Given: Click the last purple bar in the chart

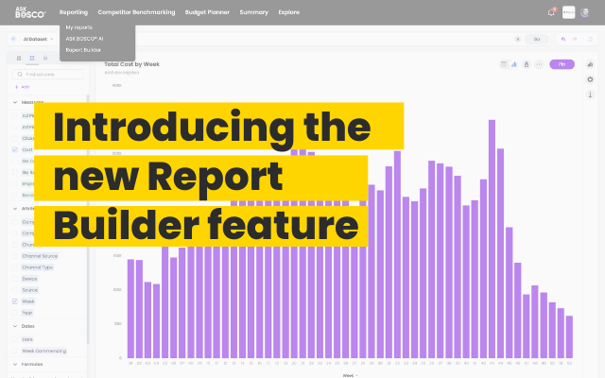Looking at the screenshot, I should point(569,336).
